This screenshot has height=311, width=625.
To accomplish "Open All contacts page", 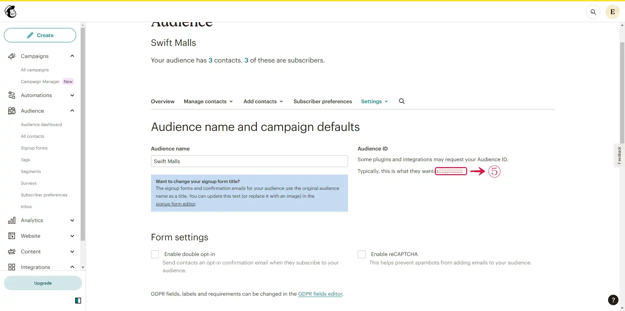I will pyautogui.click(x=33, y=136).
